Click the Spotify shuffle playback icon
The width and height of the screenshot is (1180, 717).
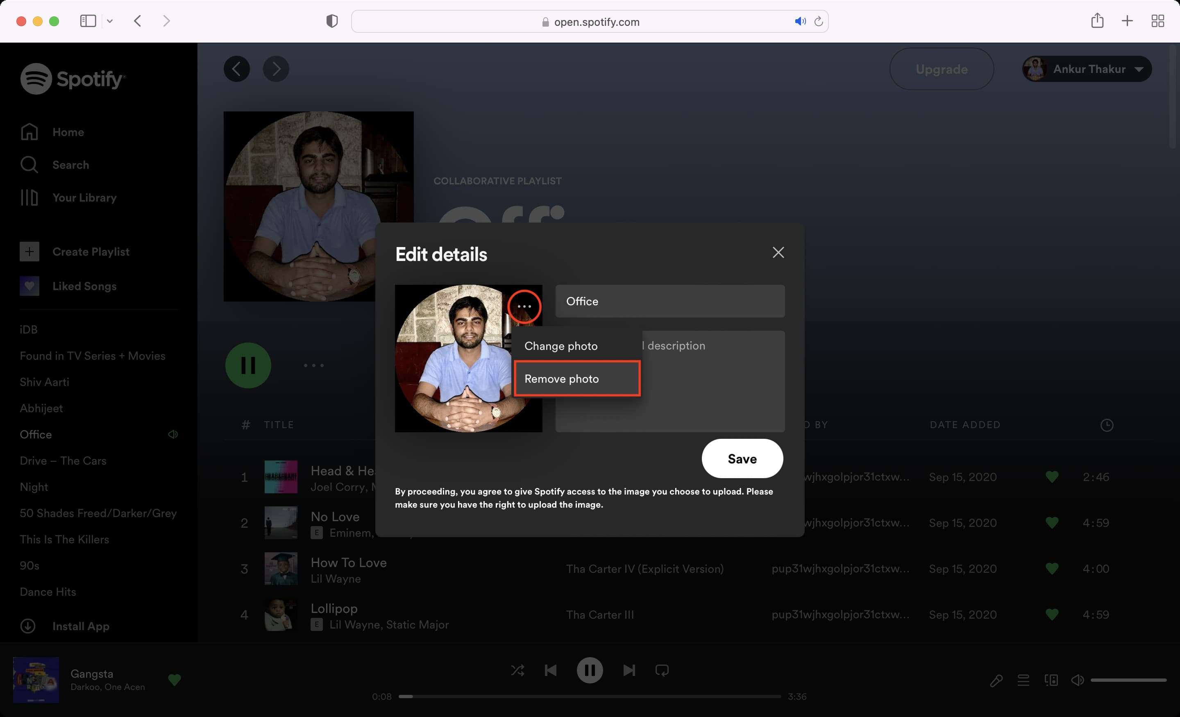[517, 670]
